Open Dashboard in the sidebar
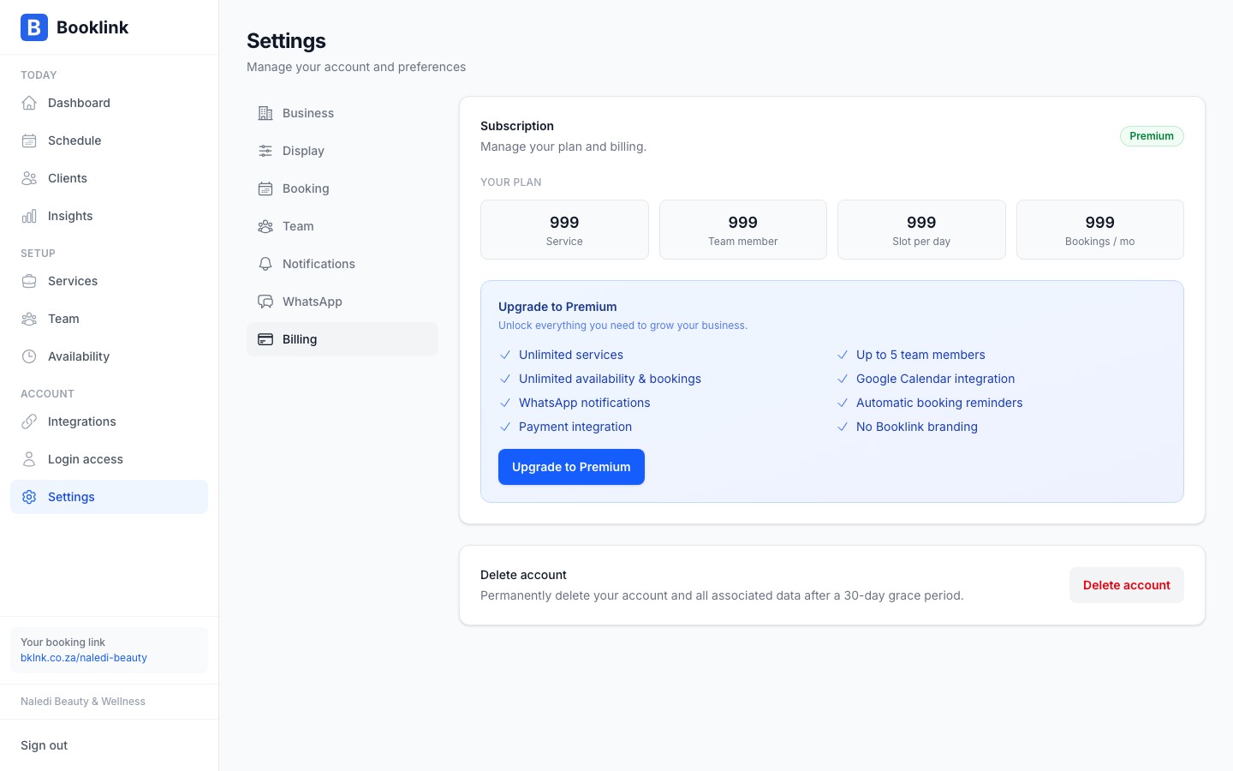The width and height of the screenshot is (1233, 771). [109, 103]
